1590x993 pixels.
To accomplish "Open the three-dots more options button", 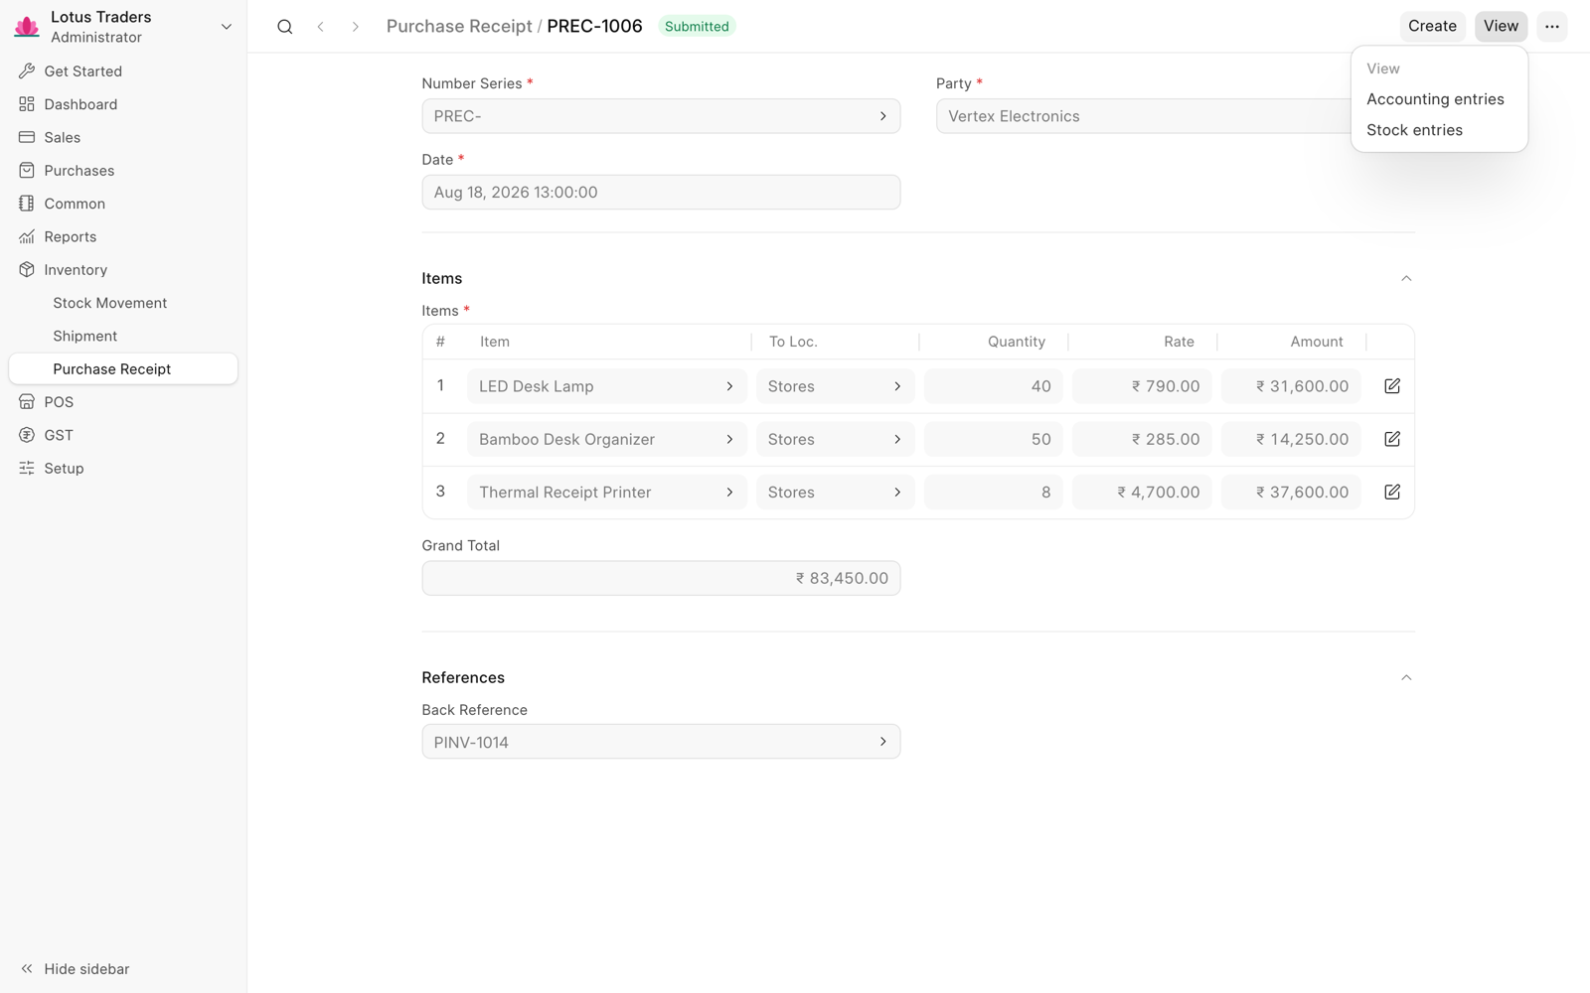I will [1552, 26].
